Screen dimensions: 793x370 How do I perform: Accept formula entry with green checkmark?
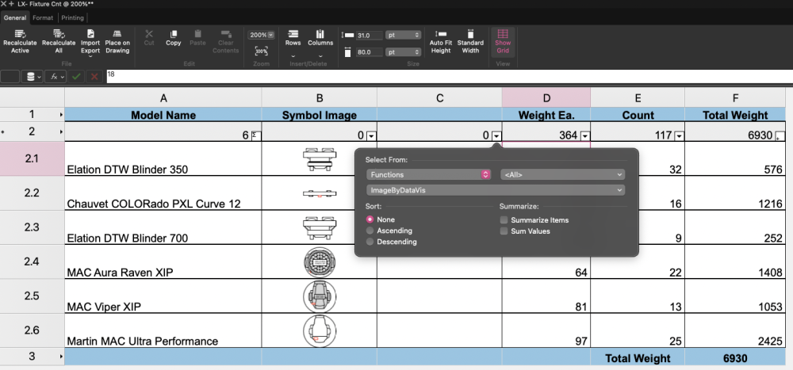point(76,77)
